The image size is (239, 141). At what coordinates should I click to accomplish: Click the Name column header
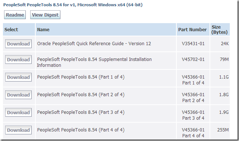coord(43,29)
